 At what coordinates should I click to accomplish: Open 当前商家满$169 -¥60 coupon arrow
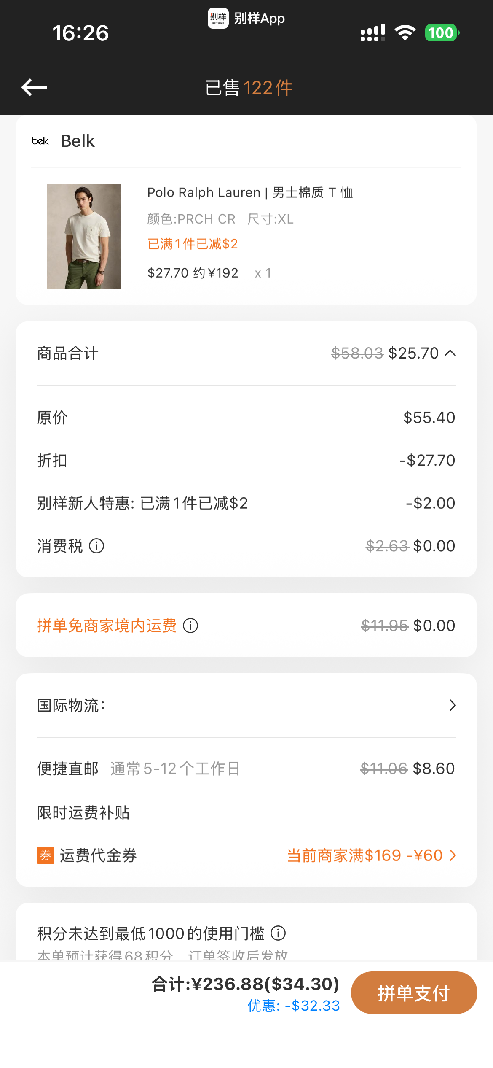click(453, 855)
